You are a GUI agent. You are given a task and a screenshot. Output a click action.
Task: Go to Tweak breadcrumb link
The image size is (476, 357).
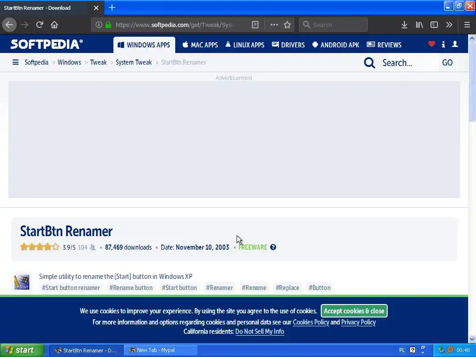click(99, 62)
